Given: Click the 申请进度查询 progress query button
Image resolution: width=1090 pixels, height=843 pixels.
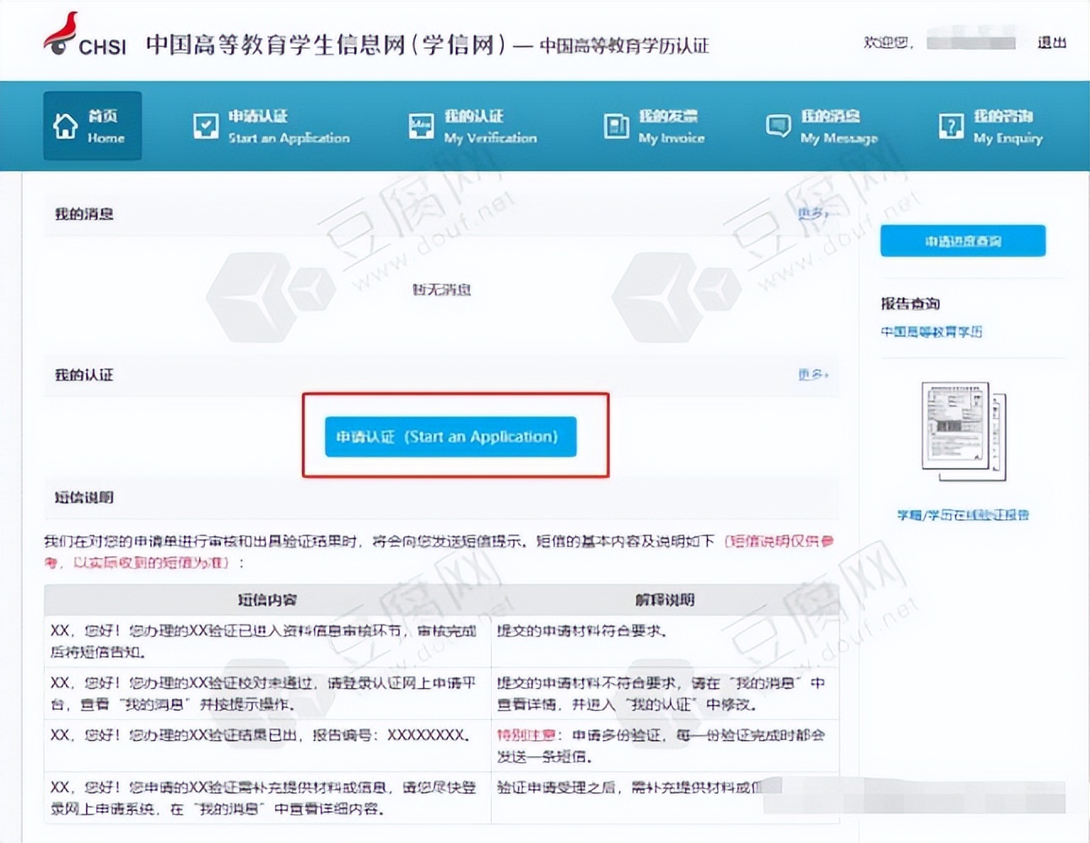Looking at the screenshot, I should tap(962, 240).
